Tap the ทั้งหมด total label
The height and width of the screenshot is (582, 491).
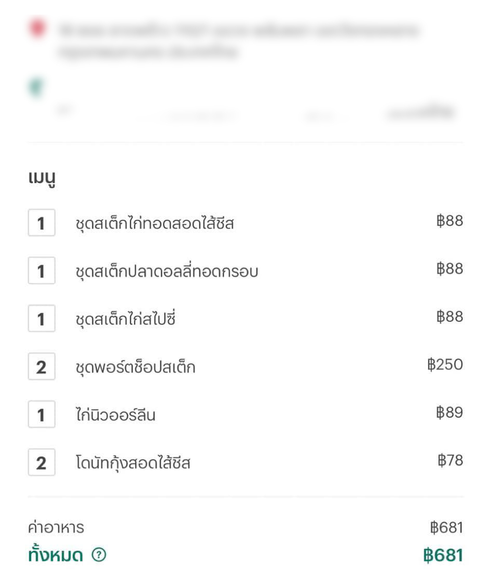click(x=56, y=555)
